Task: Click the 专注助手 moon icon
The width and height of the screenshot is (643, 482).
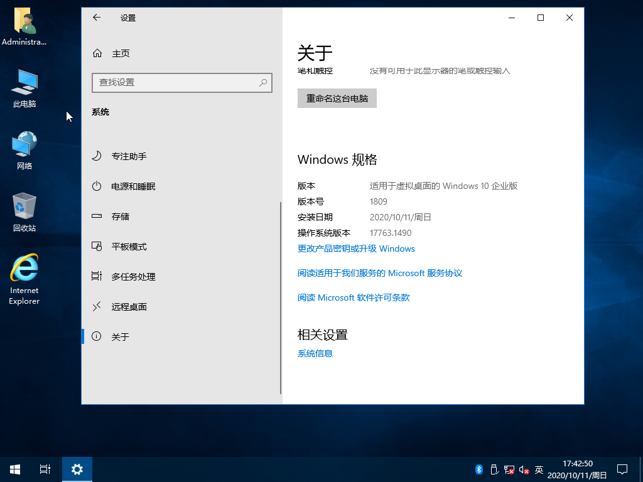Action: pyautogui.click(x=97, y=156)
